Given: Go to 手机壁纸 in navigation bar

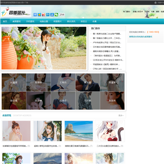Looking at the screenshot, I should pos(30,21).
